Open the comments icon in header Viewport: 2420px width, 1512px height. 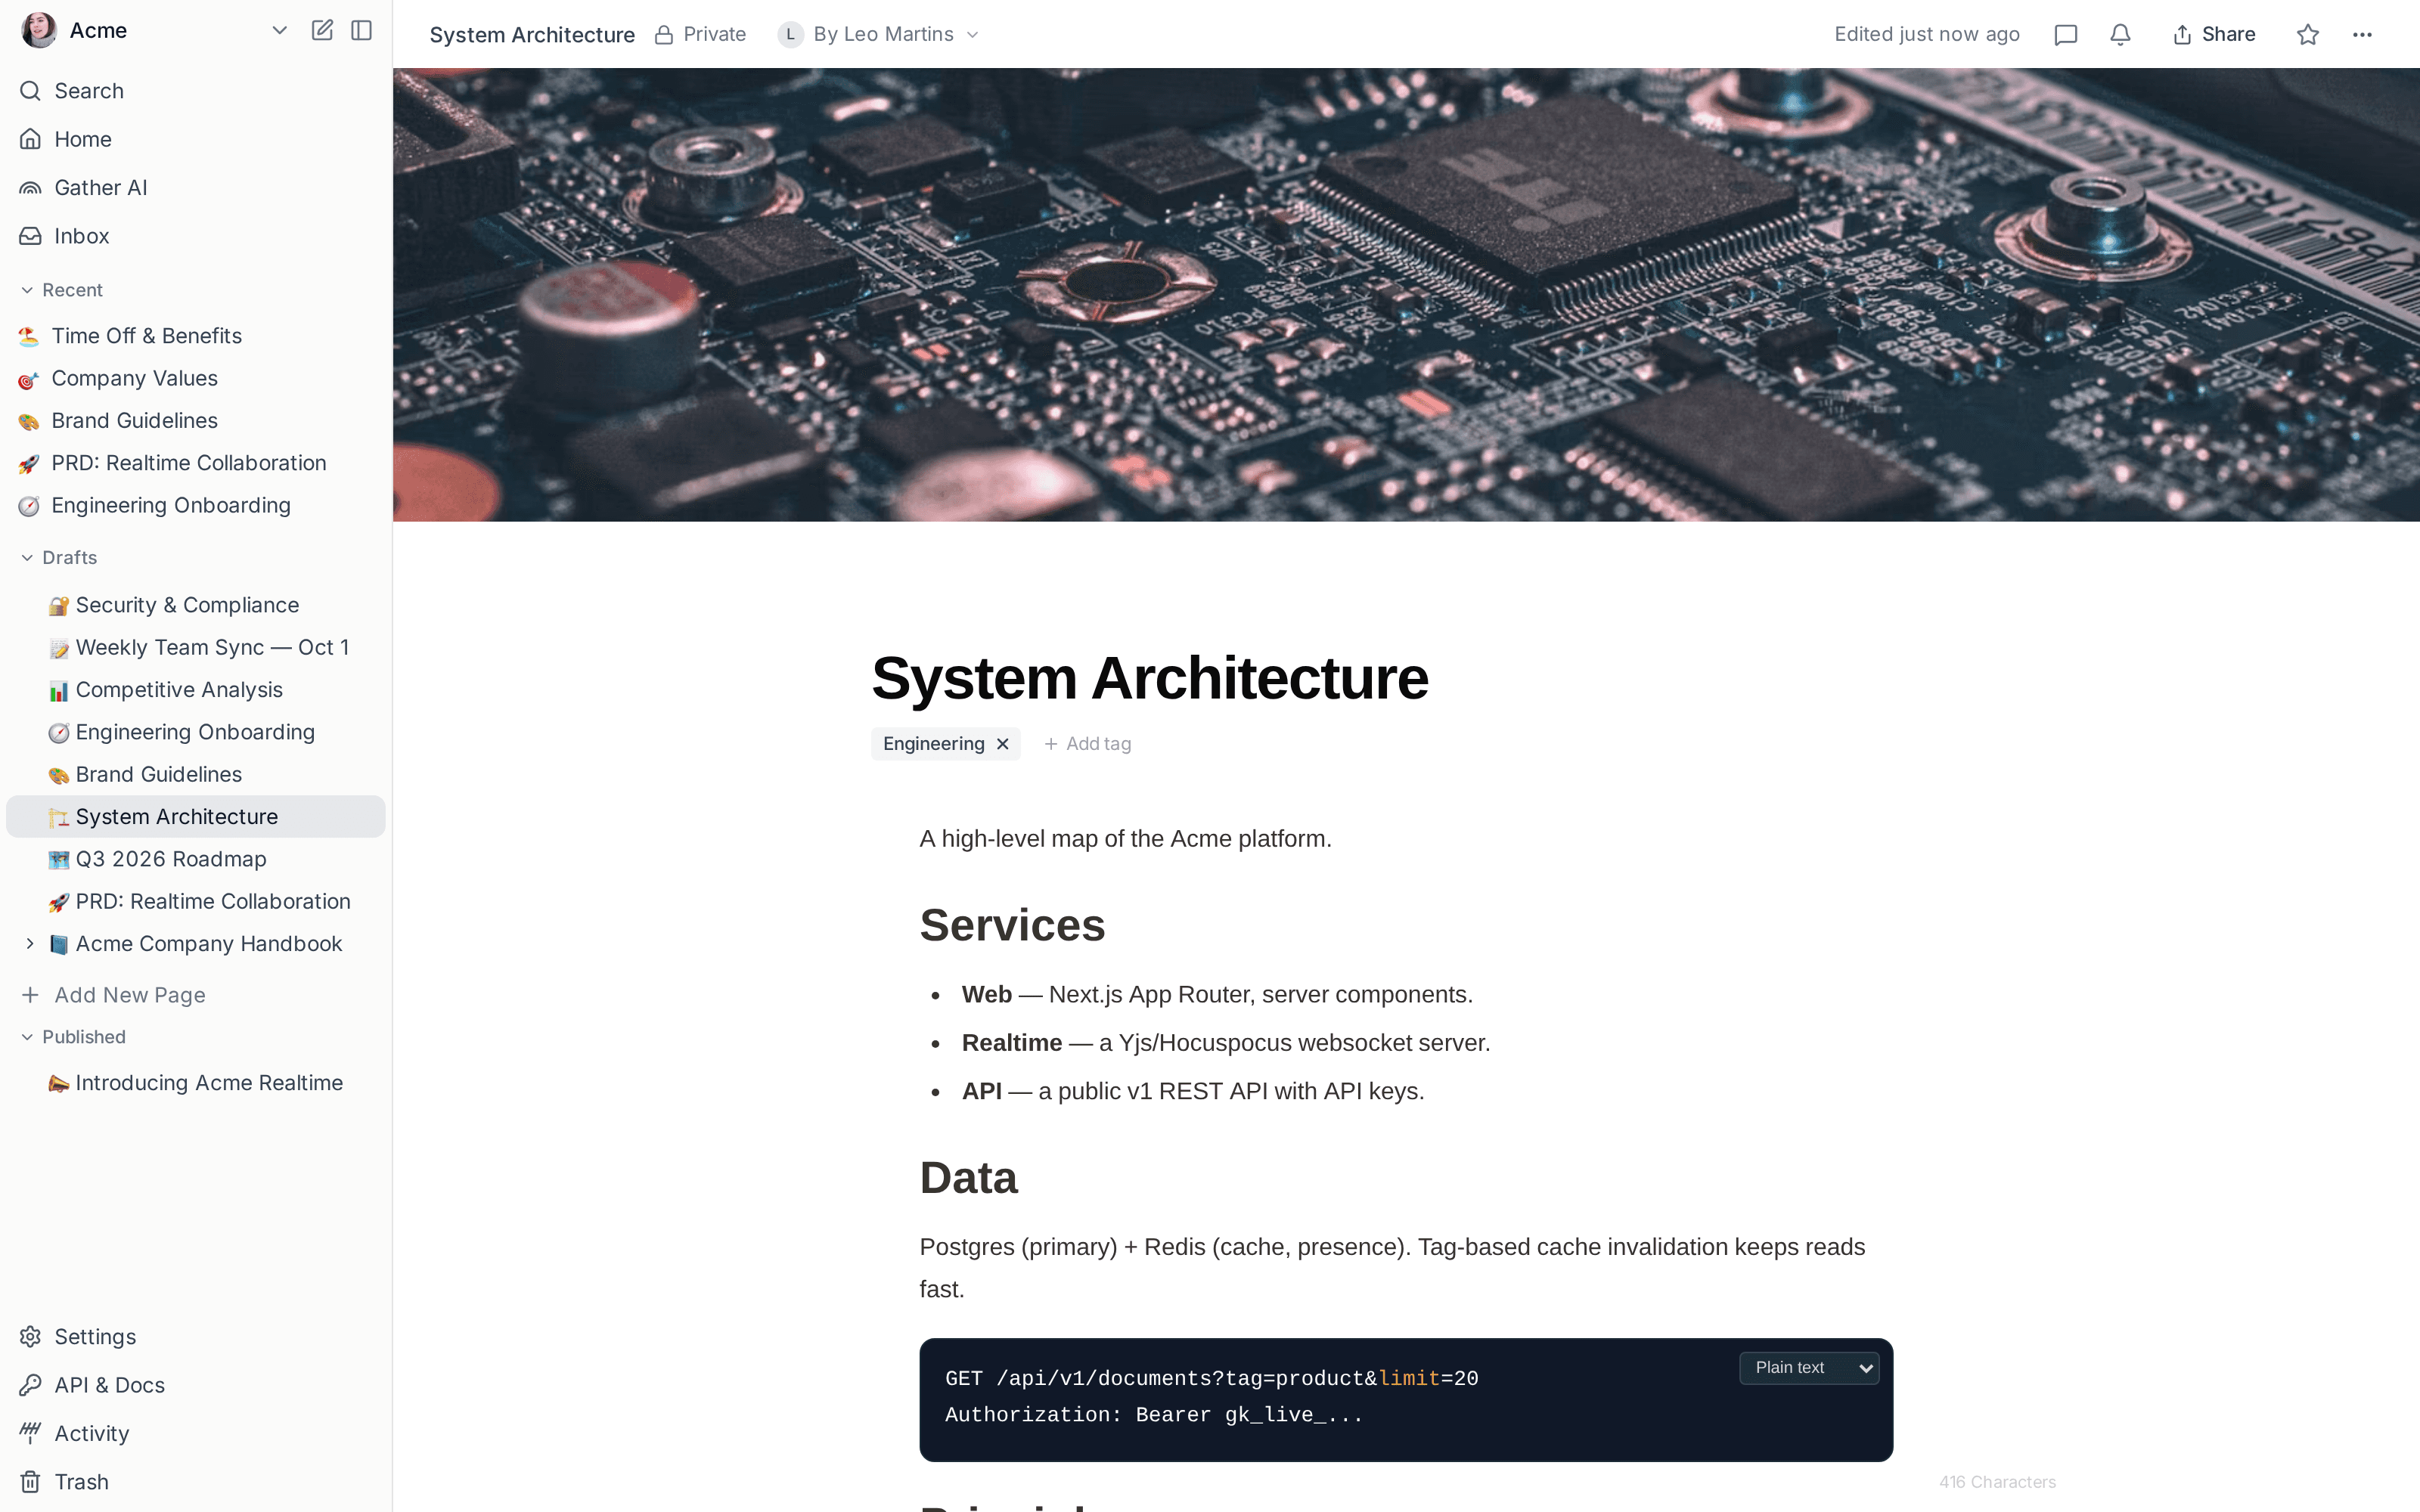click(2066, 35)
